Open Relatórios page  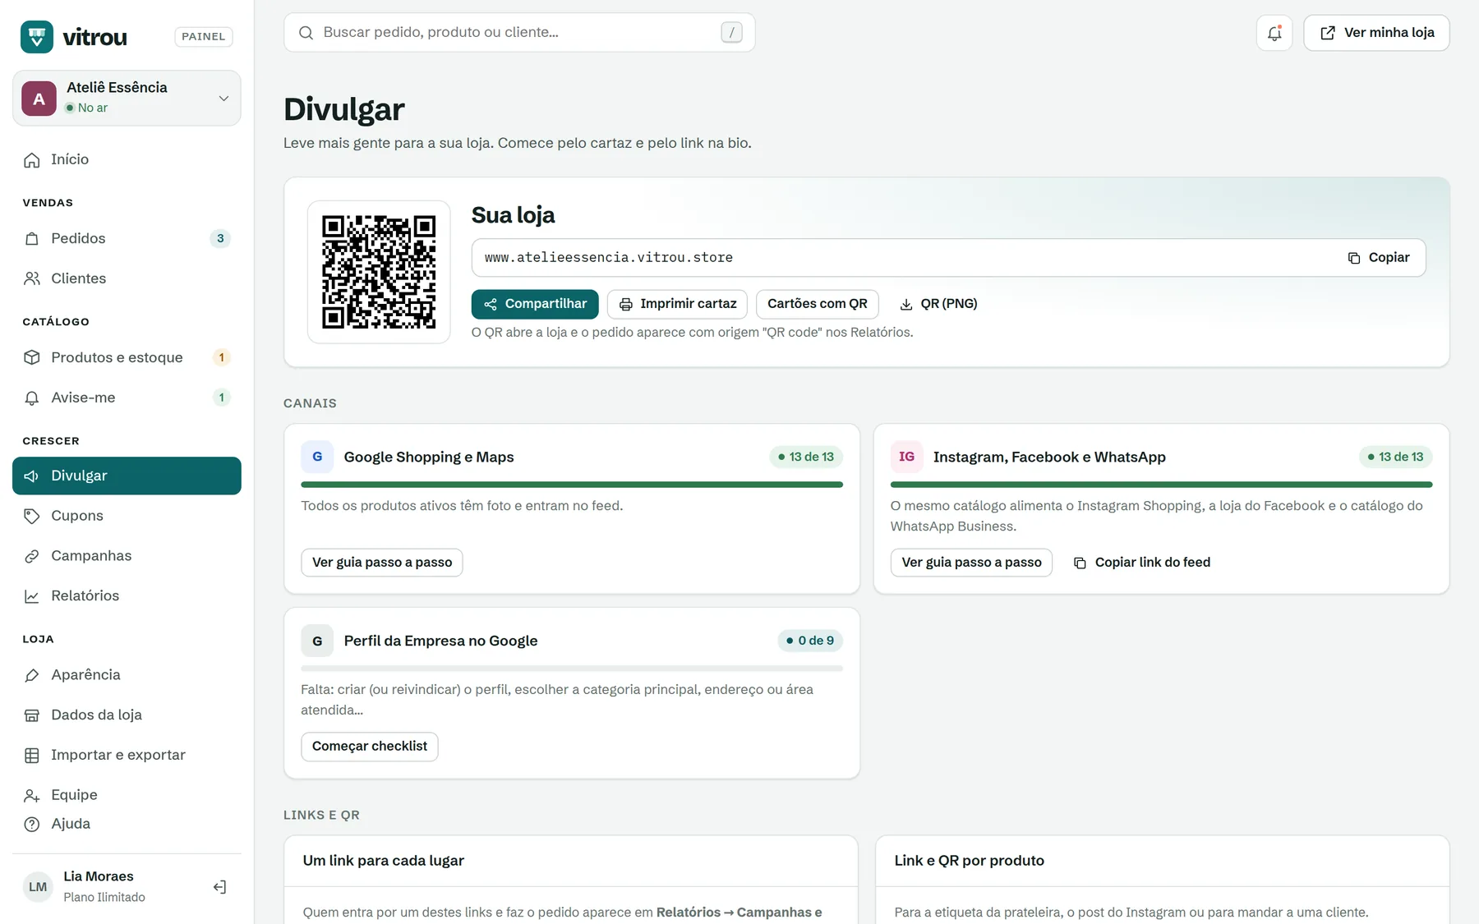point(127,596)
